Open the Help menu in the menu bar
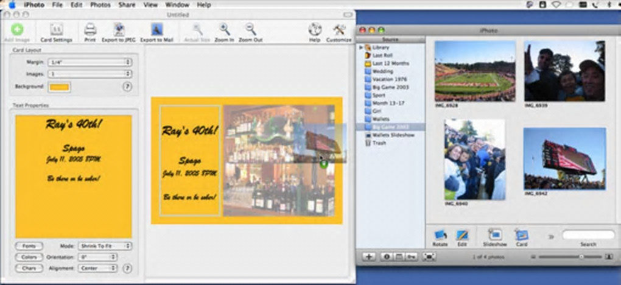This screenshot has width=621, height=285. 203,5
